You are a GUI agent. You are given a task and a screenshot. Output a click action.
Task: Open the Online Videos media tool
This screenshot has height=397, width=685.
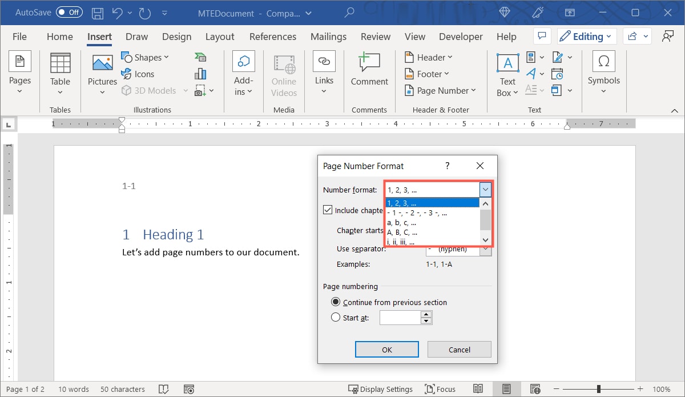click(x=284, y=73)
